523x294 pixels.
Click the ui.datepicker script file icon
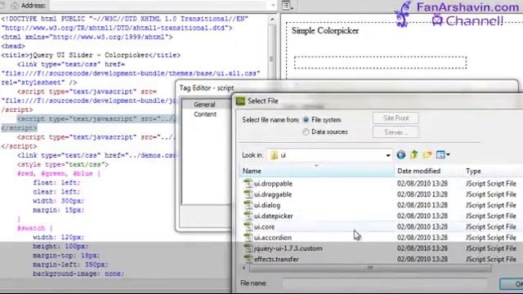[248, 216]
